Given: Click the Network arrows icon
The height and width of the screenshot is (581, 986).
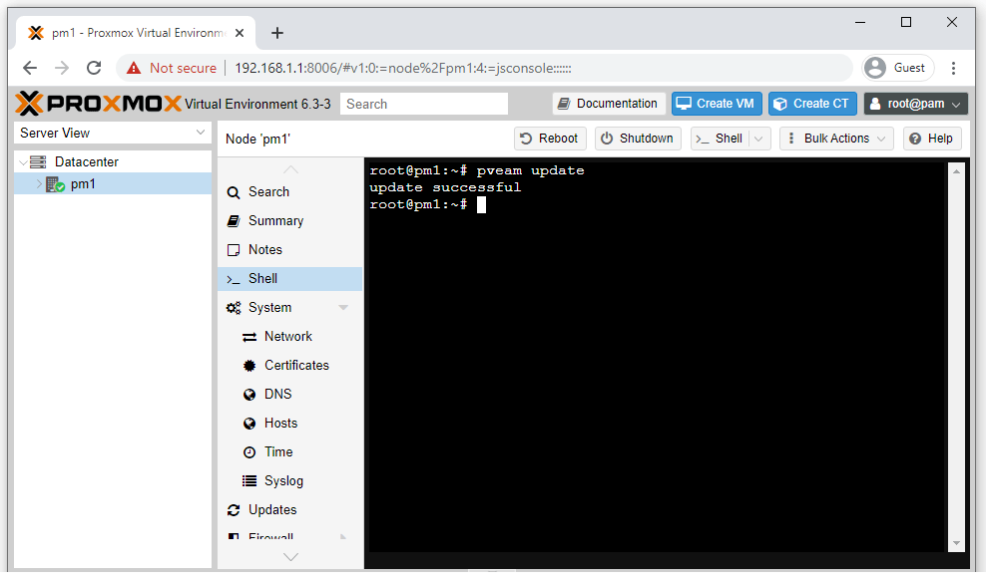Looking at the screenshot, I should pyautogui.click(x=249, y=337).
